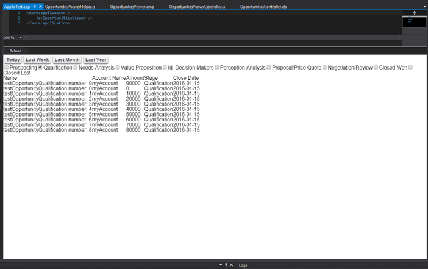Click row 'testOpportunityQualification number: 9'
The width and height of the screenshot is (428, 269).
(101, 83)
